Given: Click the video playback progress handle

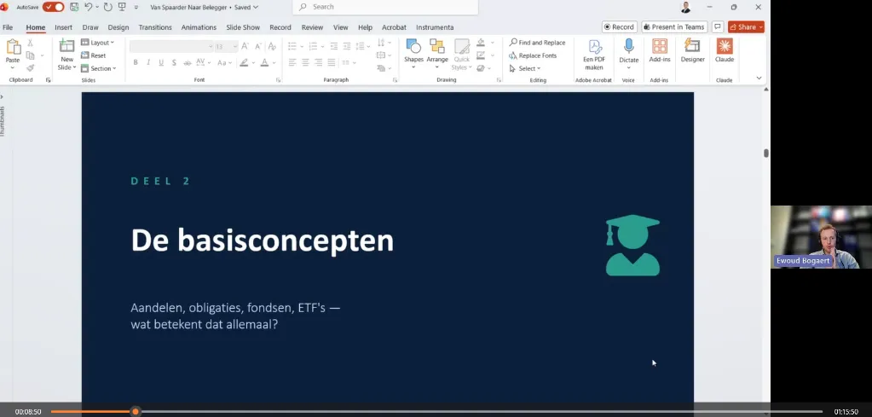Looking at the screenshot, I should click(x=136, y=411).
